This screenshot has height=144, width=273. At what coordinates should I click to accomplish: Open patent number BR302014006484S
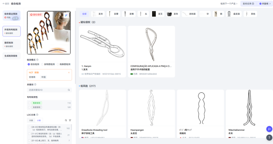pyautogui.click(x=148, y=74)
